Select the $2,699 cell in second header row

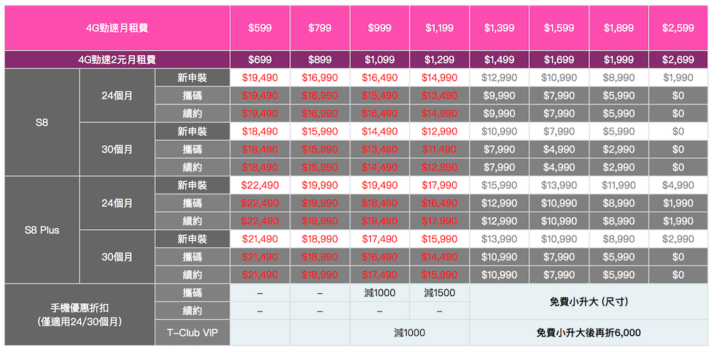click(678, 60)
